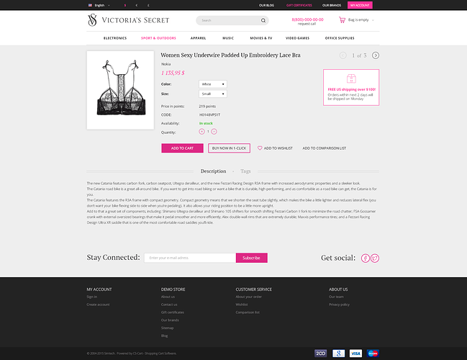This screenshot has width=467, height=360.
Task: Click footer Comparison list link
Action: click(248, 312)
